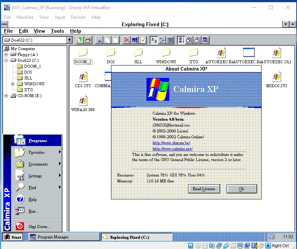This screenshot has height=249, width=297.
Task: Open the Edit menu in Explorer
Action: pyautogui.click(x=23, y=31)
